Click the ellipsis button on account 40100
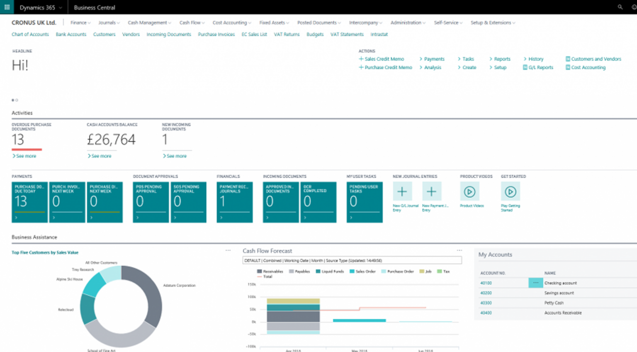This screenshot has height=352, width=637. [x=535, y=283]
